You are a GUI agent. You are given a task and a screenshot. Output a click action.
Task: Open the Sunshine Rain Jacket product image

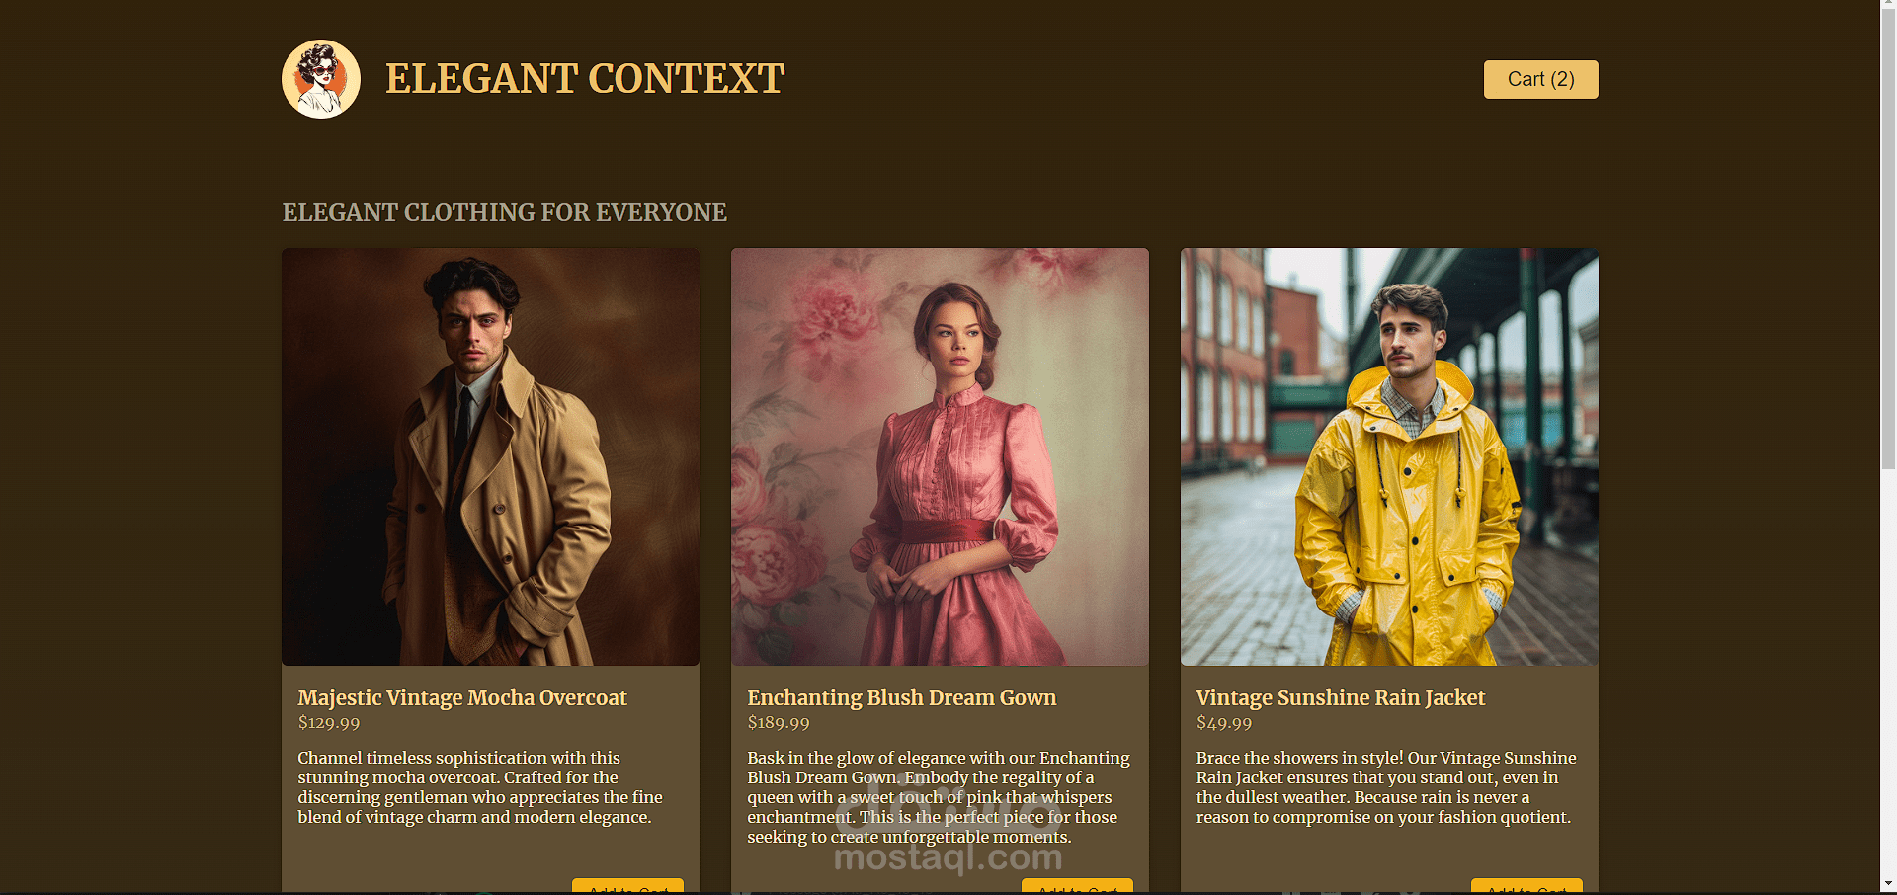coord(1389,456)
